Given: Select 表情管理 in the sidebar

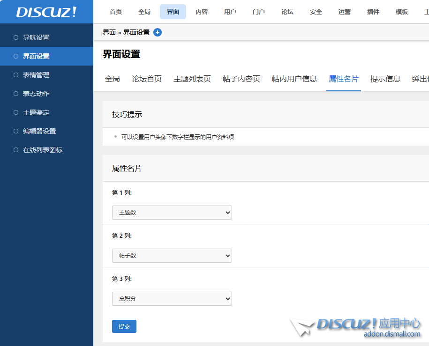Looking at the screenshot, I should [x=36, y=75].
